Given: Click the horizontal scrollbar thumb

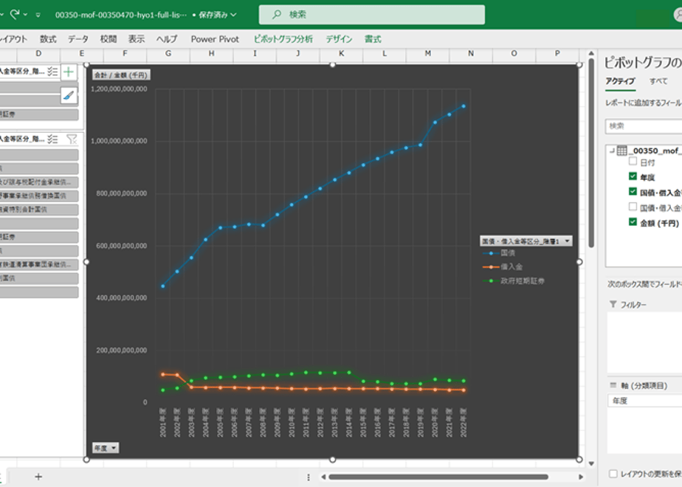Looking at the screenshot, I should tap(438, 477).
